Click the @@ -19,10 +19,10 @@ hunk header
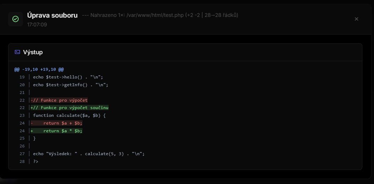 pos(39,69)
